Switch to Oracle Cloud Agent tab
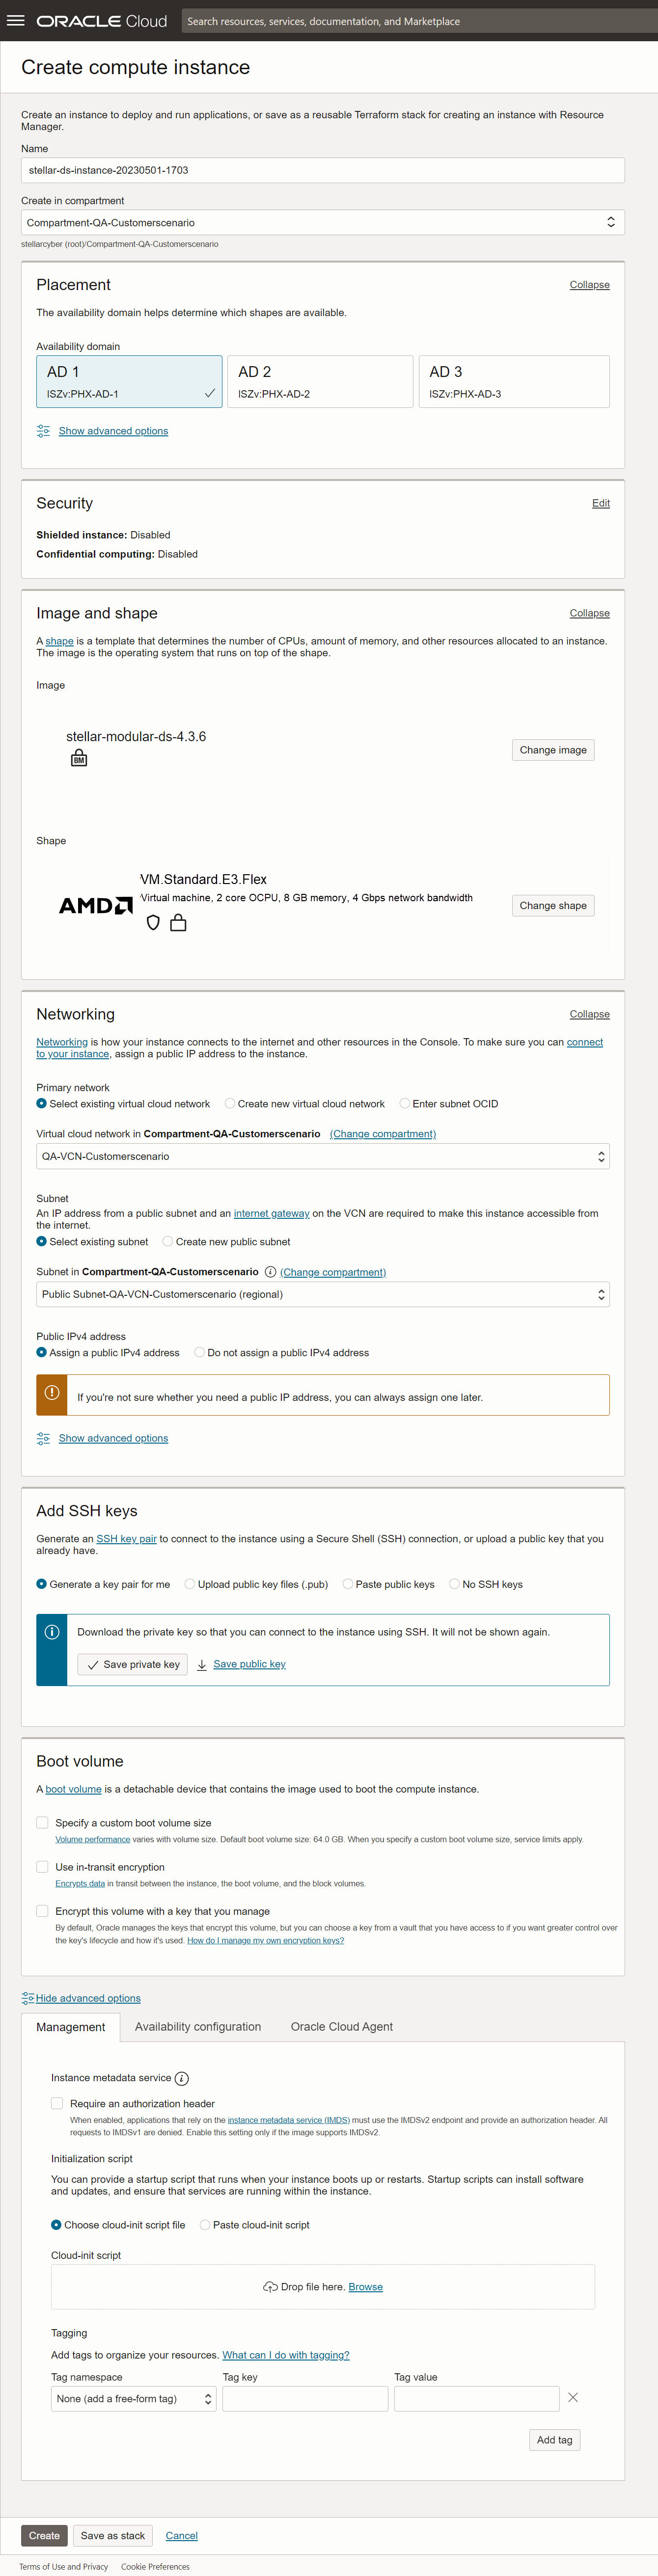 pos(341,2026)
